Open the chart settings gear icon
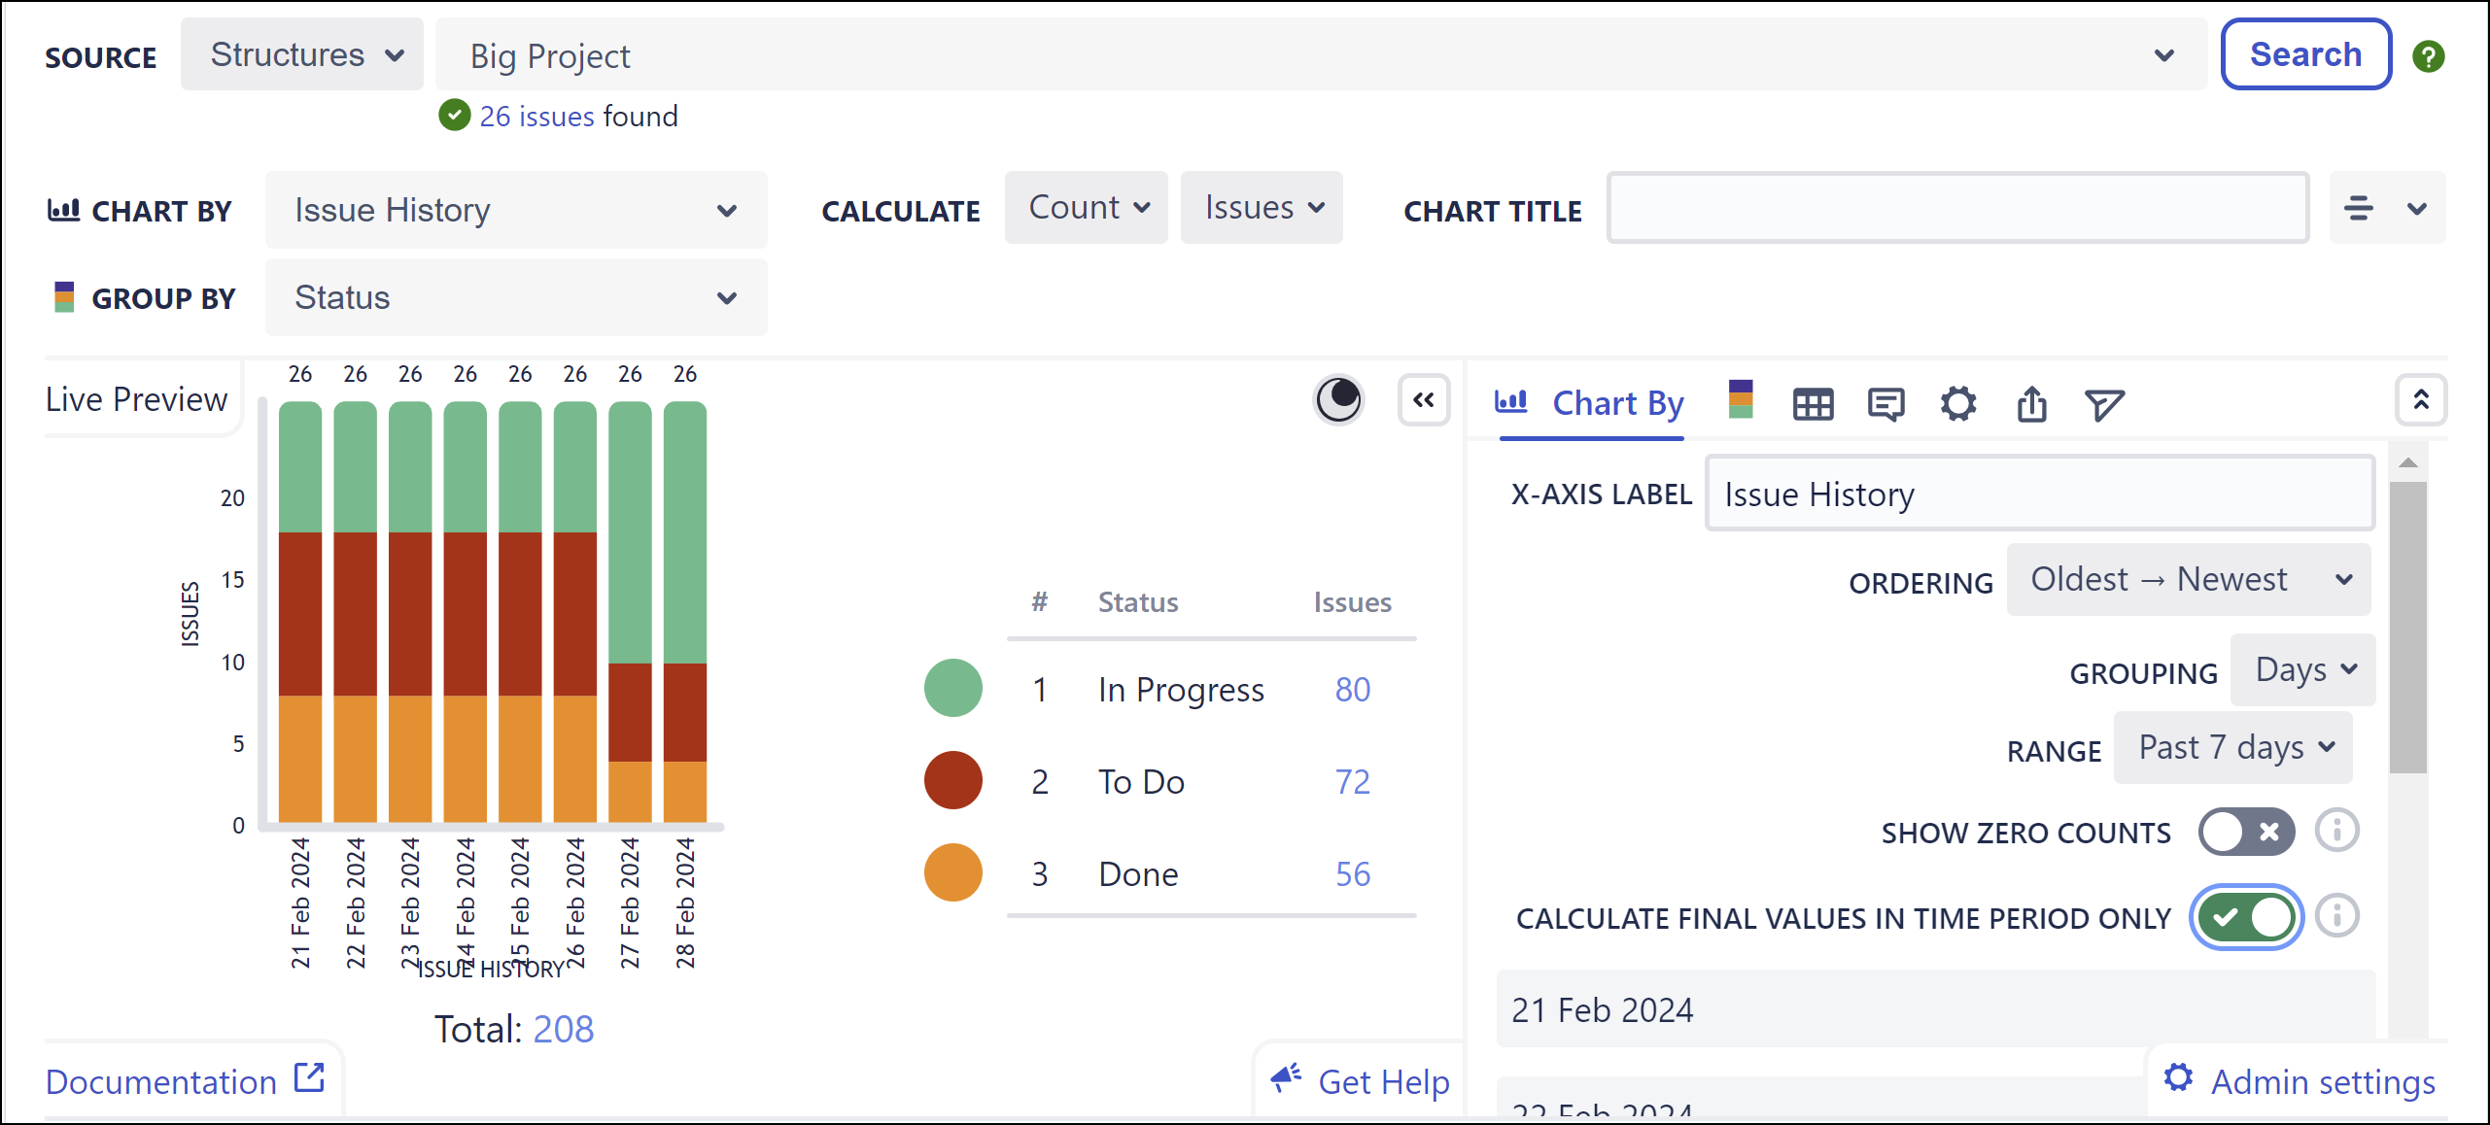Screen dimensions: 2490x1125 (x=1957, y=403)
